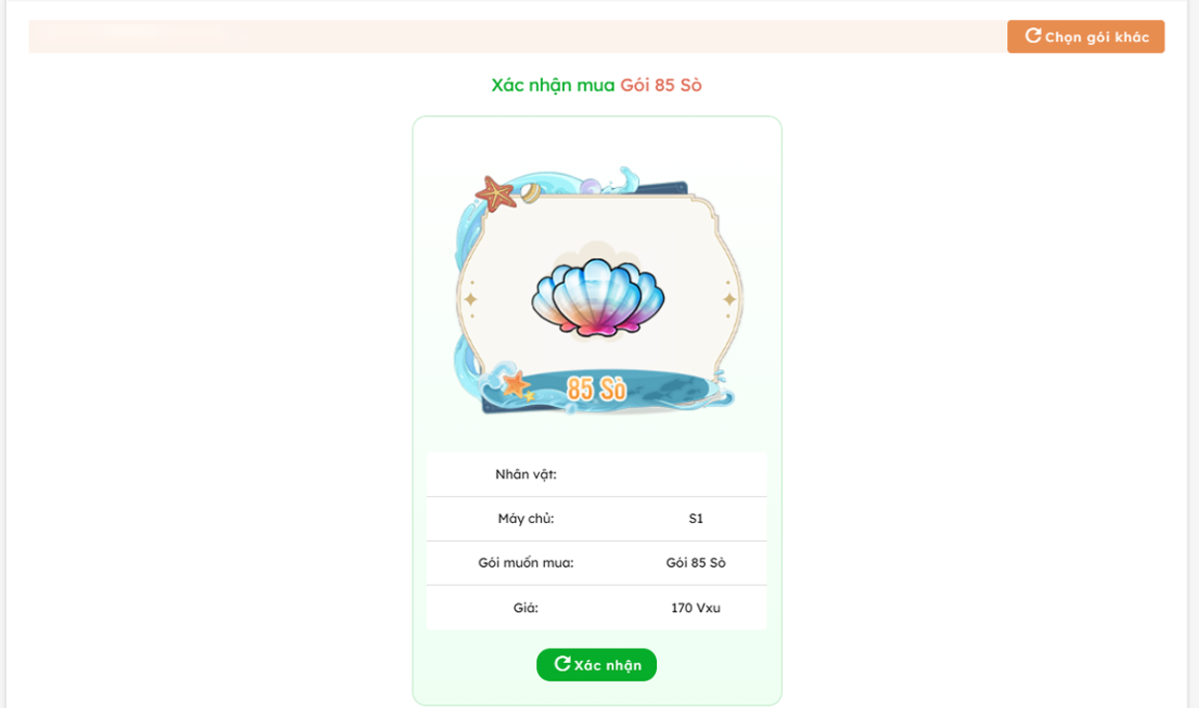This screenshot has height=708, width=1199.
Task: Click the Gói muốn mua row label
Action: (x=526, y=563)
